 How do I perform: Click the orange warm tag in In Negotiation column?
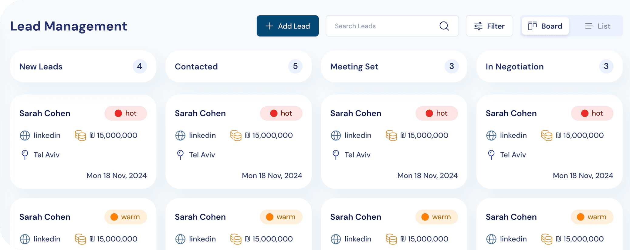(592, 217)
